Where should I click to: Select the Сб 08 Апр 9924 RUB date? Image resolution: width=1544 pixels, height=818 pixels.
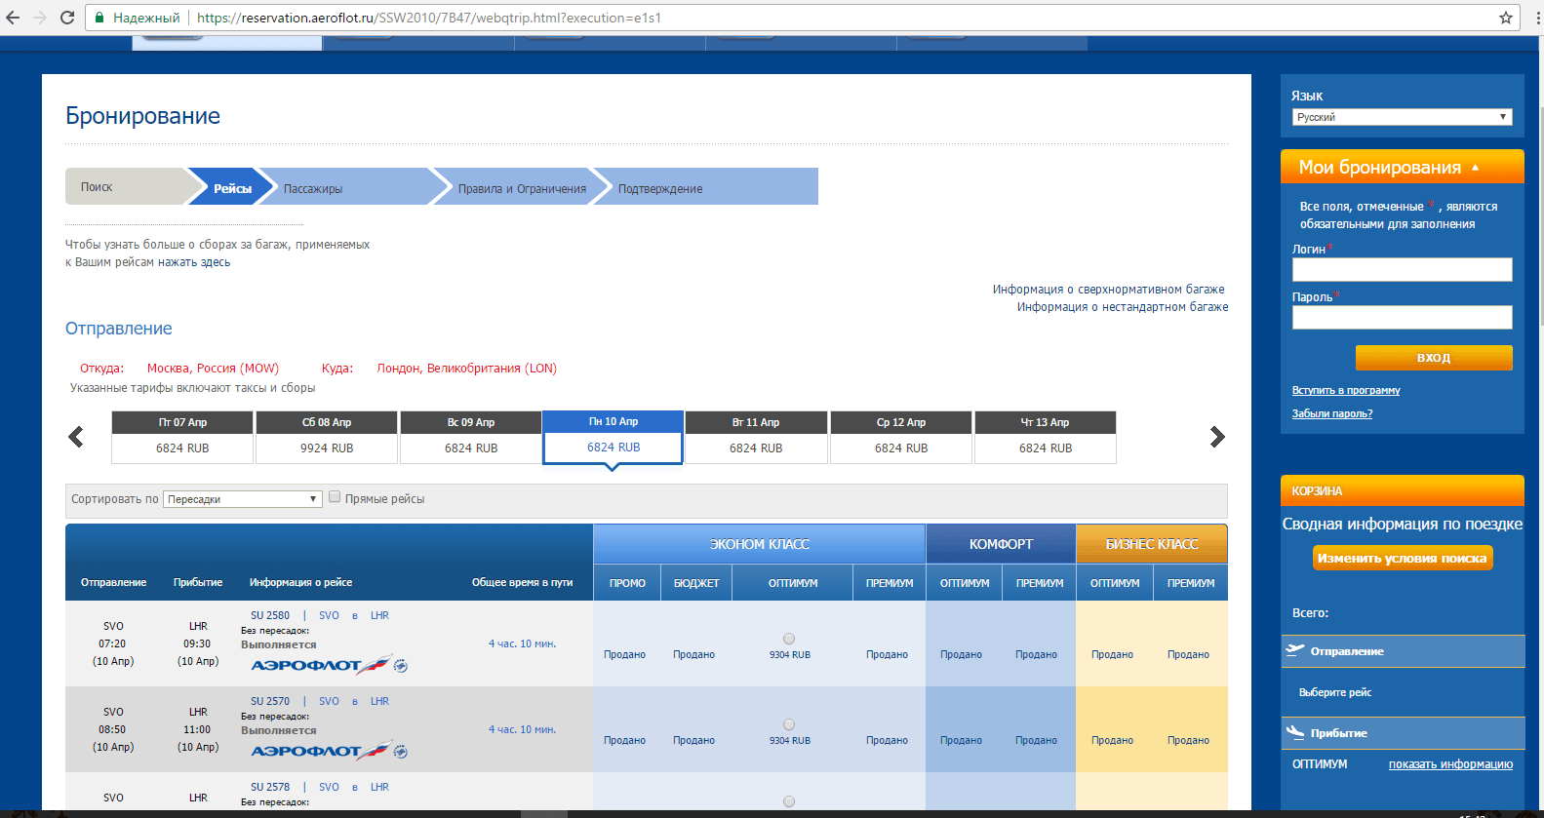click(x=327, y=437)
